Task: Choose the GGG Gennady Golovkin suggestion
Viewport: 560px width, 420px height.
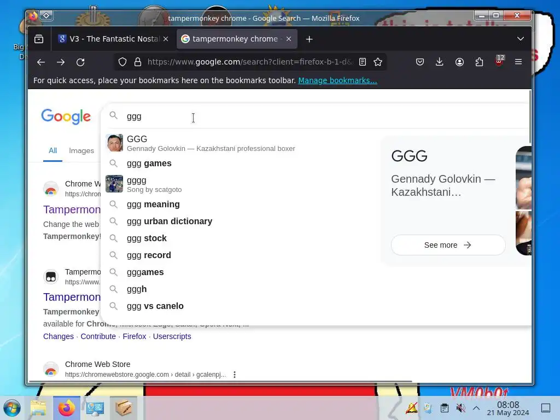Action: point(240,143)
